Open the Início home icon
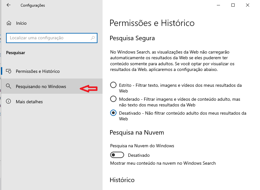 9,23
